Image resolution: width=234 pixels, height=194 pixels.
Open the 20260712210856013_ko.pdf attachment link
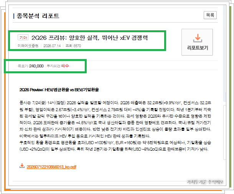click(51, 167)
